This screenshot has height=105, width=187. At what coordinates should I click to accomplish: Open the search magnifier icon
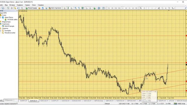click(186, 8)
